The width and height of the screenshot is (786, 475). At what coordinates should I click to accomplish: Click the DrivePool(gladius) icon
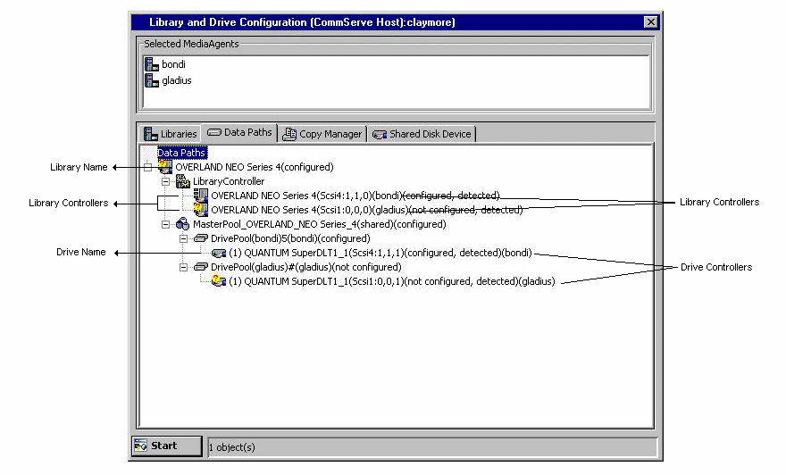pos(200,267)
